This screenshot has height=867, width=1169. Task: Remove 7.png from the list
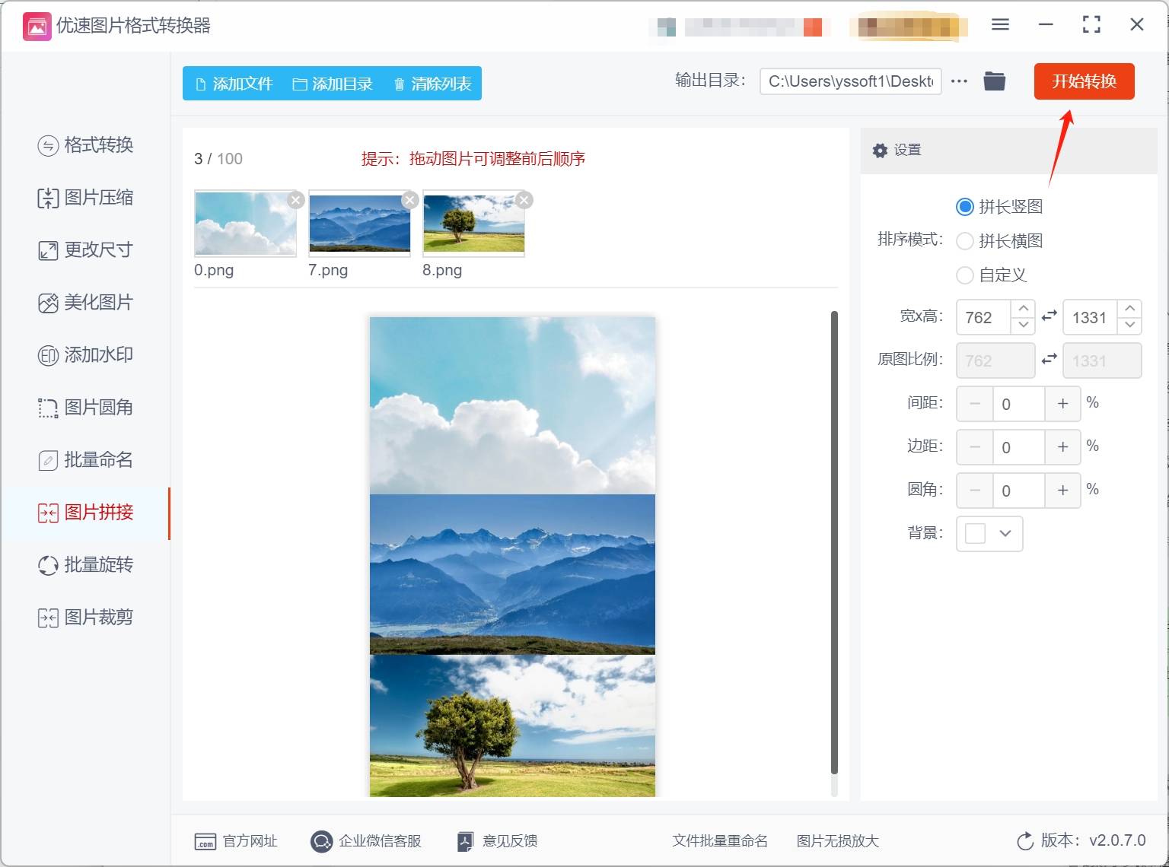410,200
